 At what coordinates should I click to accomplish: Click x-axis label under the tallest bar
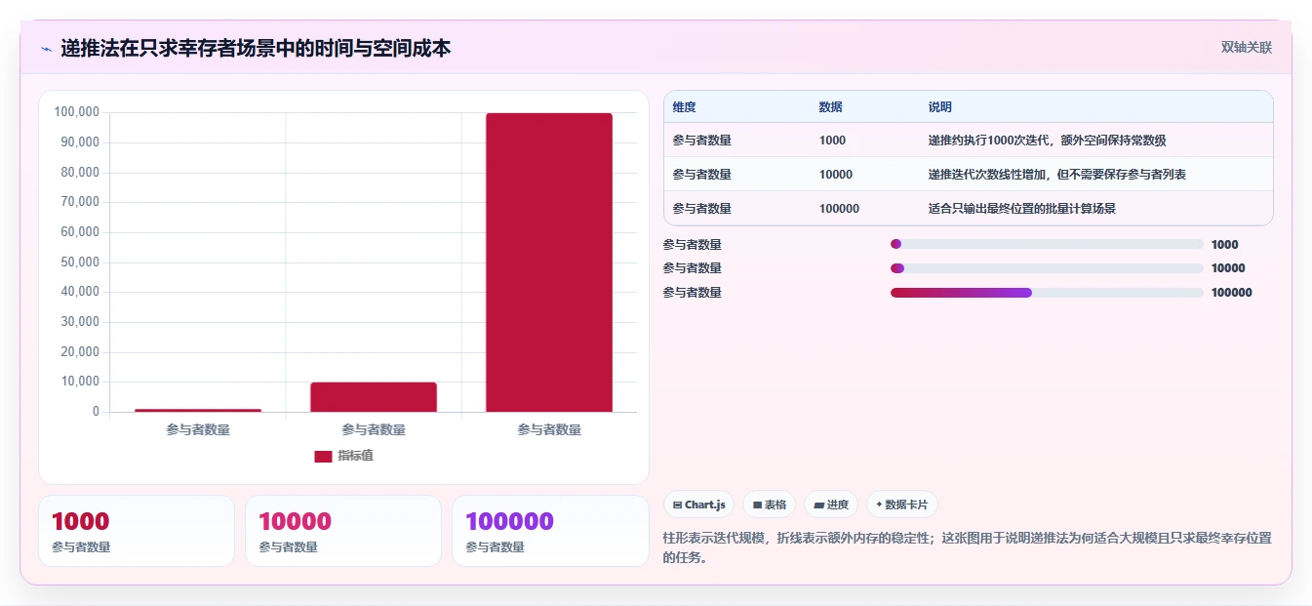(x=549, y=429)
